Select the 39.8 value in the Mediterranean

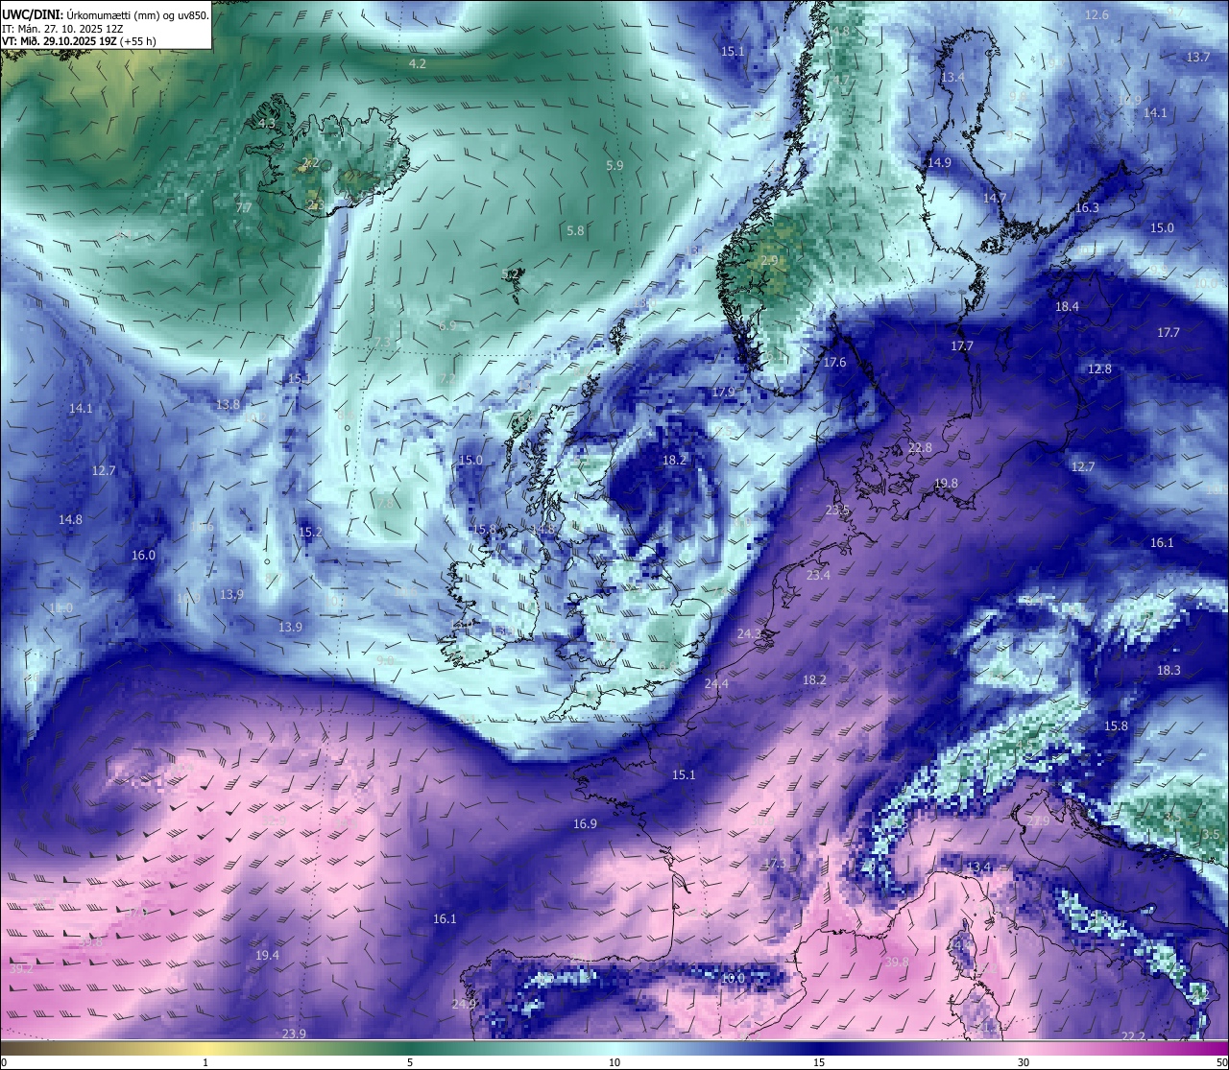(x=897, y=962)
